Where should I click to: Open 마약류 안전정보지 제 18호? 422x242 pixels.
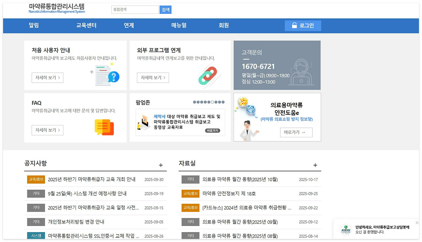click(x=229, y=194)
